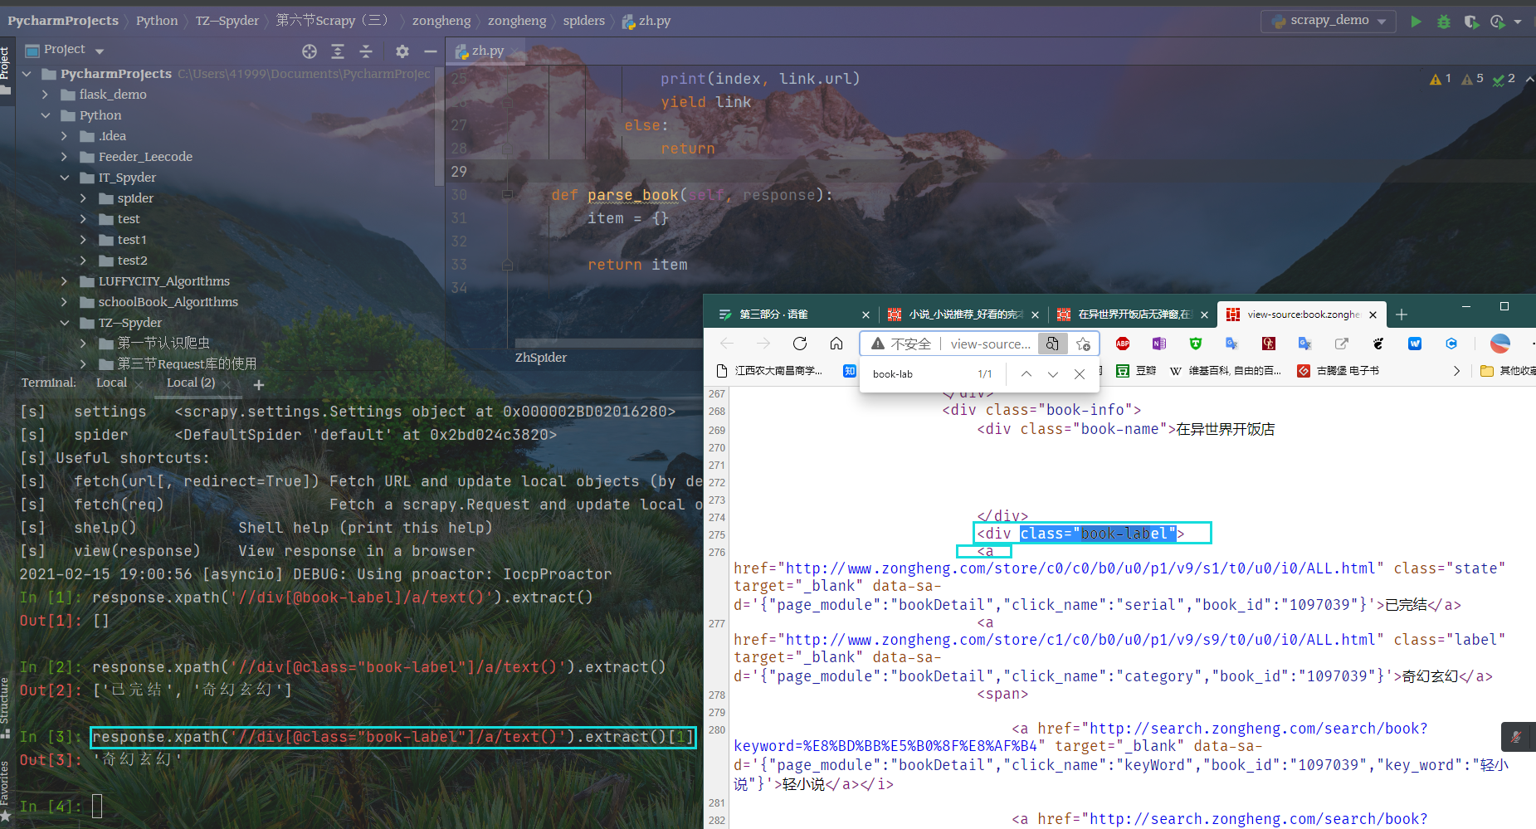This screenshot has width=1536, height=829.
Task: Expand the schoolBook_Algorithms folder
Action: click(65, 302)
